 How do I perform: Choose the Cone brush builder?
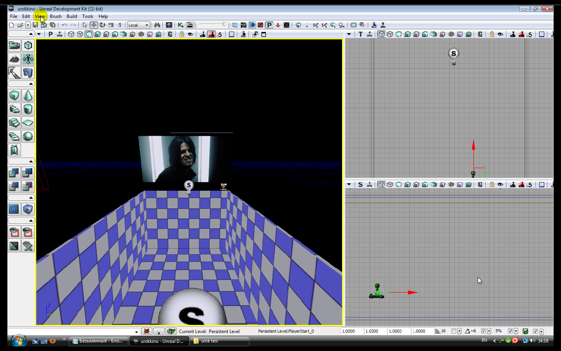pyautogui.click(x=28, y=96)
